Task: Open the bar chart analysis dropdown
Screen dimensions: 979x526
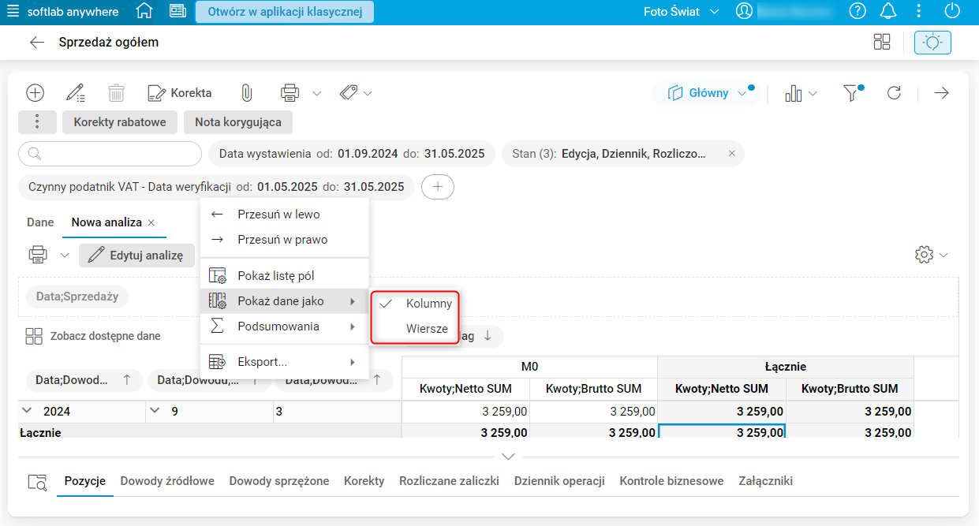Action: click(x=801, y=93)
